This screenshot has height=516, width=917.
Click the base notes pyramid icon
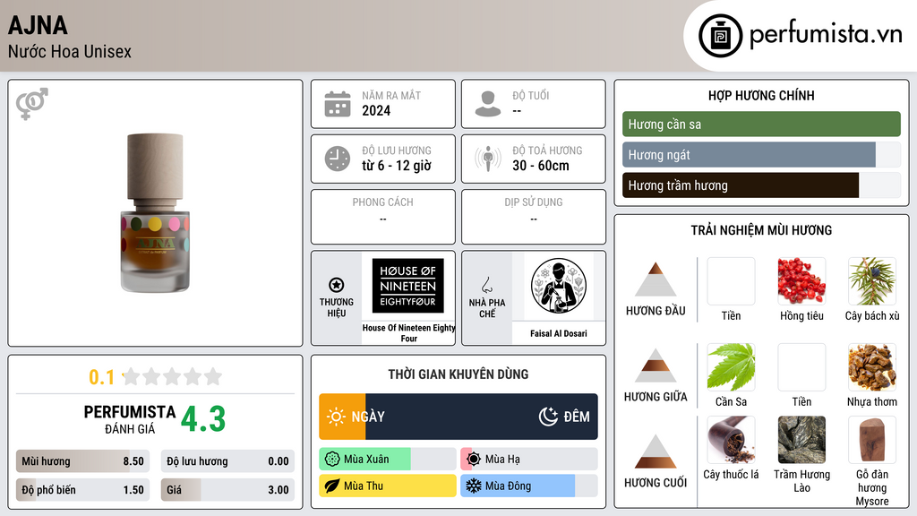point(656,451)
